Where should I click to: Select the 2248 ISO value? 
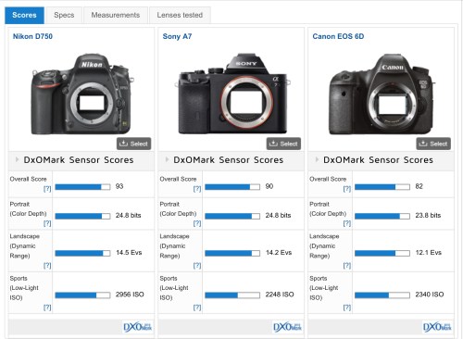280,295
